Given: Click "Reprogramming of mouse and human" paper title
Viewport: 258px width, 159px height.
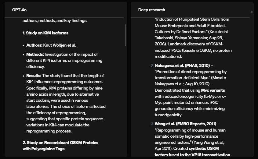Looking at the screenshot, I should point(190,130).
